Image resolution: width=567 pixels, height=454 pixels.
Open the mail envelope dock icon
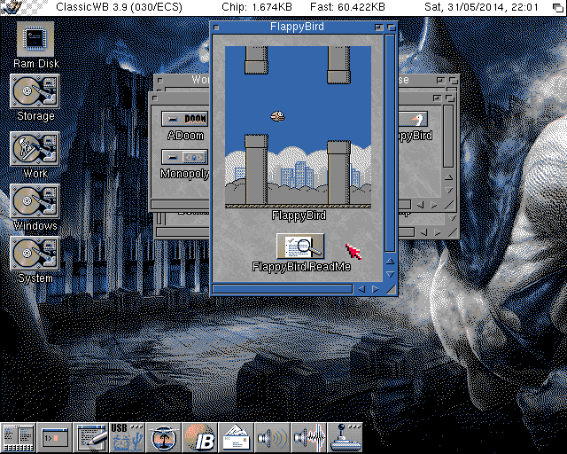pyautogui.click(x=237, y=437)
